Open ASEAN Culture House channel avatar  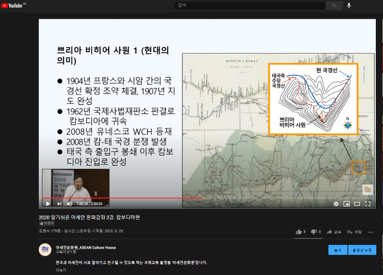[45, 250]
